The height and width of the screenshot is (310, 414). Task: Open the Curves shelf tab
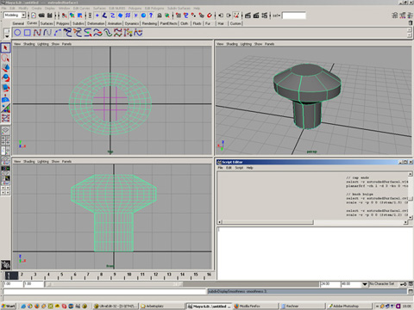[x=32, y=23]
